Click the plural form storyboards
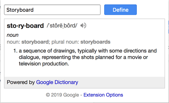This screenshot has height=103, width=169. (95, 42)
